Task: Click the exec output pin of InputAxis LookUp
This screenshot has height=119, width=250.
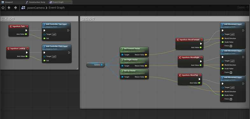Action: (x=27, y=53)
